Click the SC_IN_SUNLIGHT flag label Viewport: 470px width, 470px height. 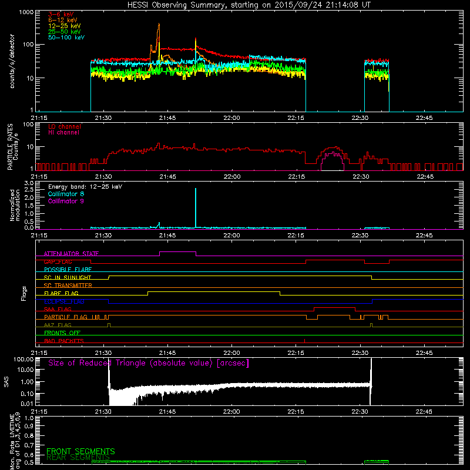coord(68,277)
